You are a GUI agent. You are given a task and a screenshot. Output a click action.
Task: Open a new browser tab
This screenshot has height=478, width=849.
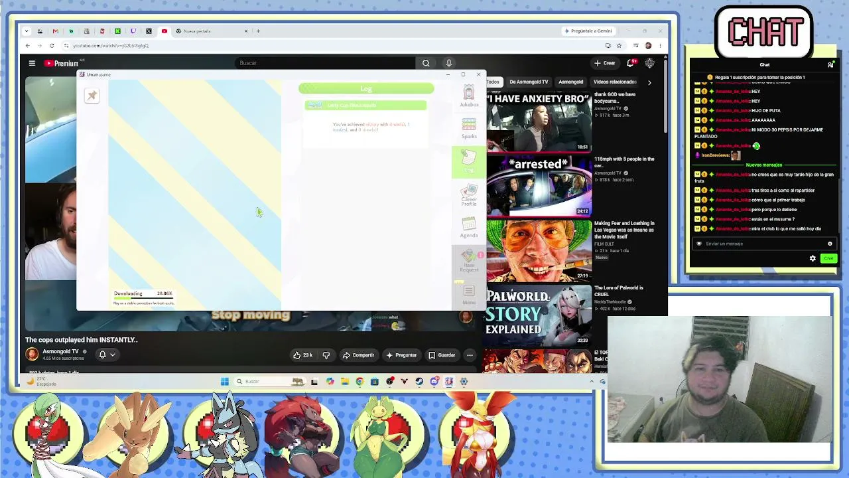point(259,31)
